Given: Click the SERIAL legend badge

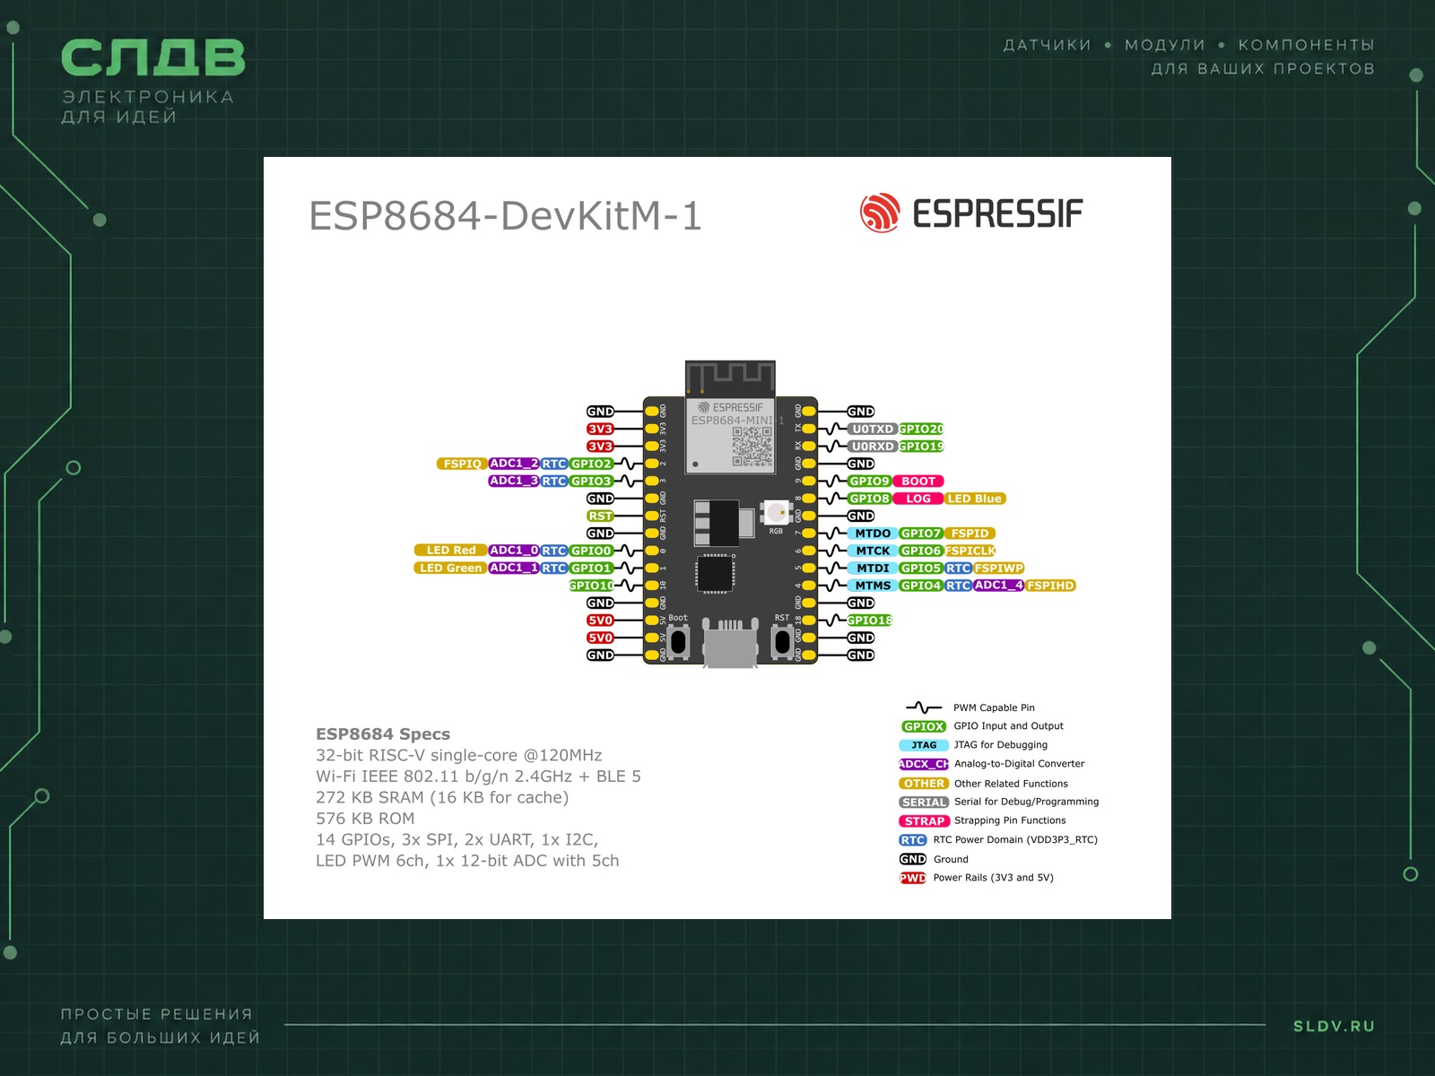Looking at the screenshot, I should click(x=924, y=802).
